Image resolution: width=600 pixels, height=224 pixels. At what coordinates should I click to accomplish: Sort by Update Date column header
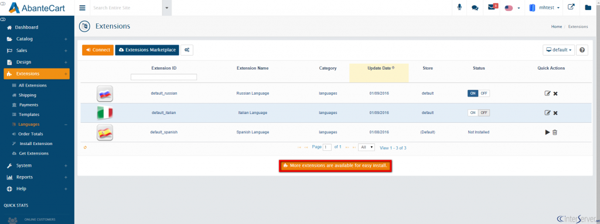(379, 68)
